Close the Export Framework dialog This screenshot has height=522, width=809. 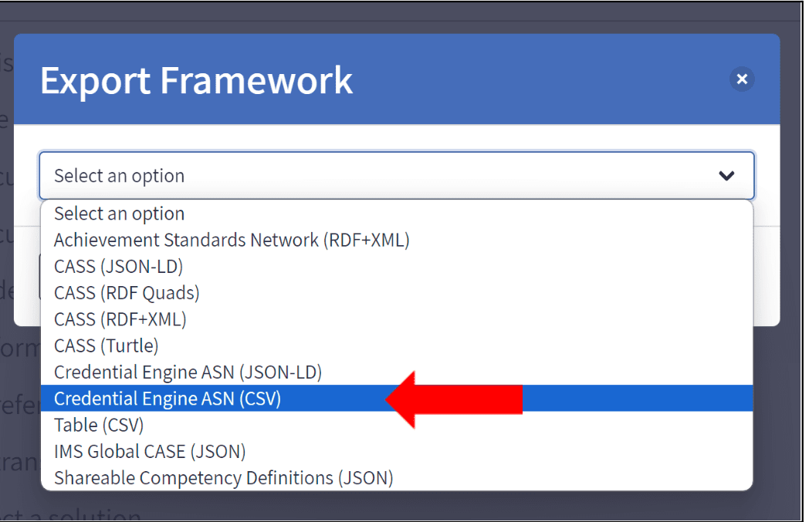pyautogui.click(x=742, y=79)
